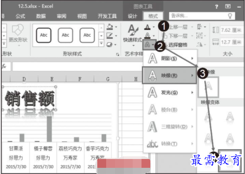The image size is (245, 174).
Task: Click the 告诉我 search box
Action: coord(202,16)
